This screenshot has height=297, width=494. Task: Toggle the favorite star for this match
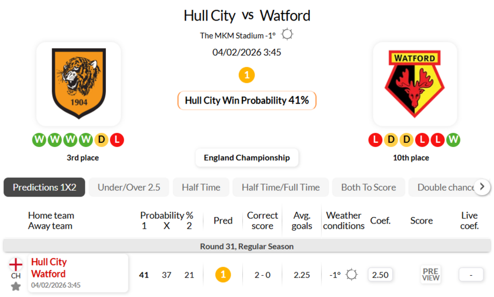click(16, 286)
